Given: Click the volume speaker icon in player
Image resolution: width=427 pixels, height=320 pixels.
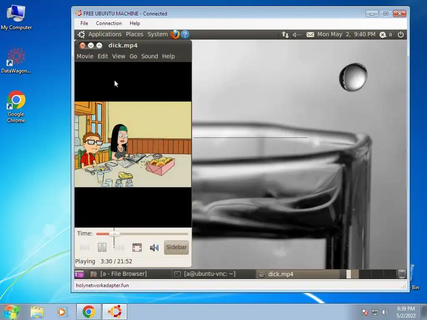Looking at the screenshot, I should click(154, 247).
